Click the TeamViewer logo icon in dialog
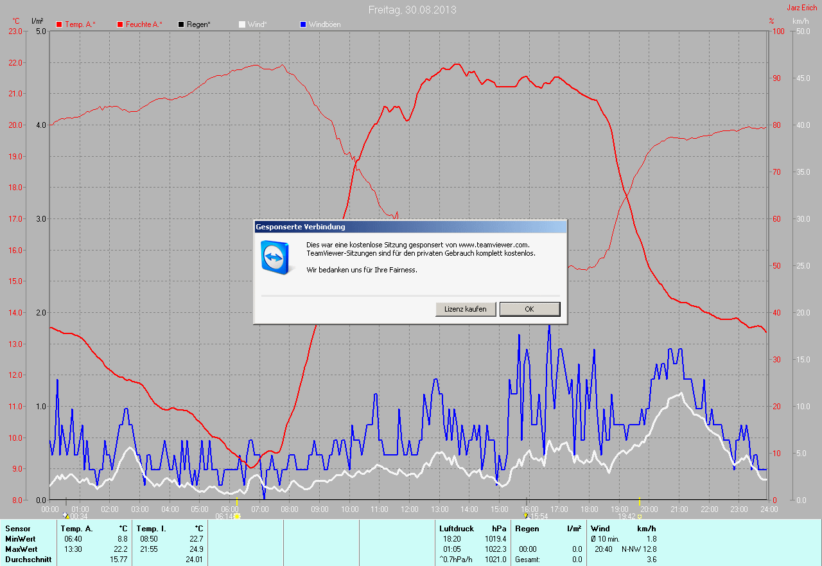The height and width of the screenshot is (566, 822). coord(277,257)
